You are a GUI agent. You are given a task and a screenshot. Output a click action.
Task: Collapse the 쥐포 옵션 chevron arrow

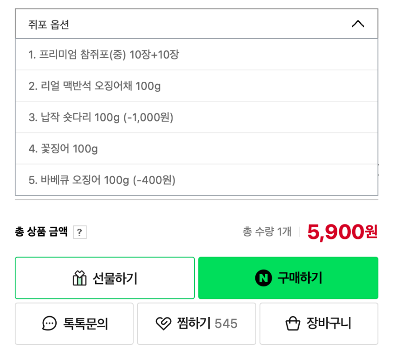click(358, 24)
